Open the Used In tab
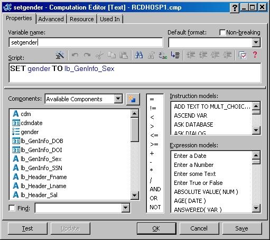Image resolution: width=270 pixels, height=240 pixels. pos(110,19)
